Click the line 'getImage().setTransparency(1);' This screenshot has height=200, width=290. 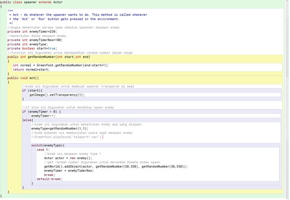tap(57, 95)
